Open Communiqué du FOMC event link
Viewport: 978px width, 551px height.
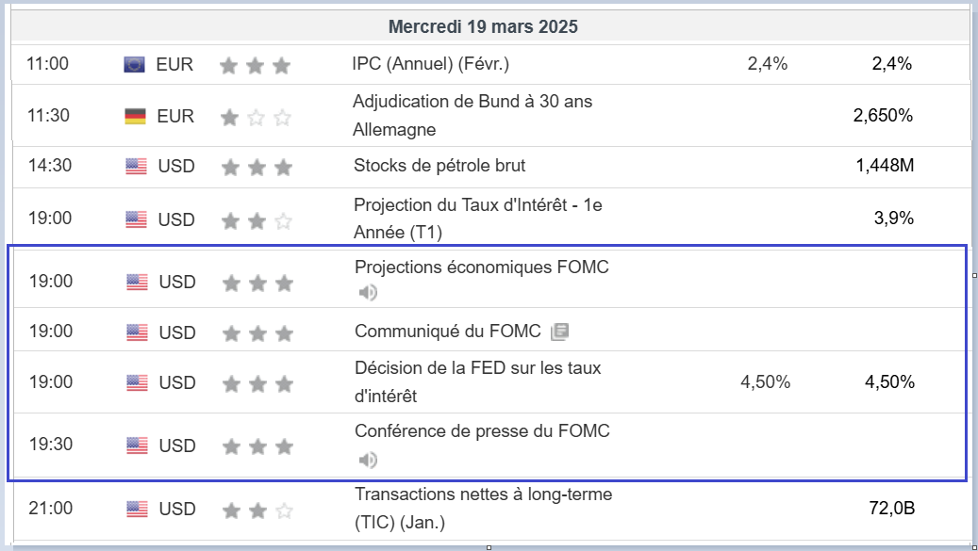point(447,332)
